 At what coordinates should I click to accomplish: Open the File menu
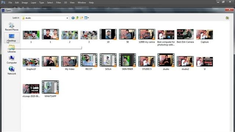point(10,3)
